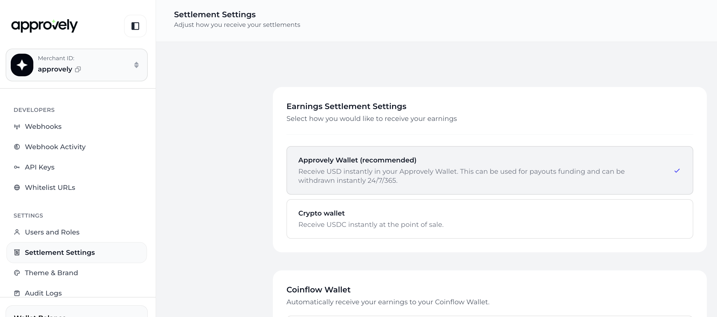
Task: Click the Whitelist URLs globe icon
Action: (17, 188)
